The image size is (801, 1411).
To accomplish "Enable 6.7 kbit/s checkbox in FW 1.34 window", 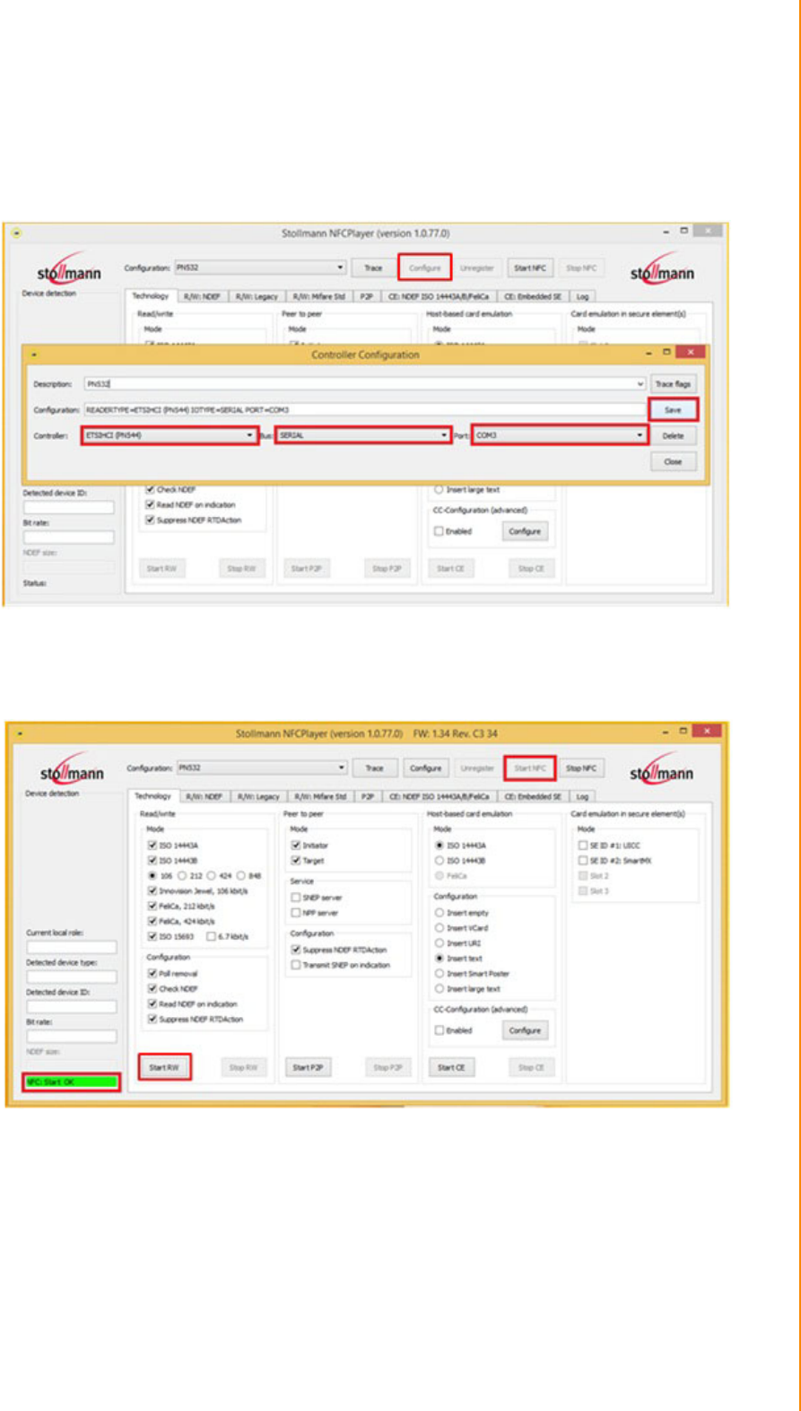I will 212,936.
